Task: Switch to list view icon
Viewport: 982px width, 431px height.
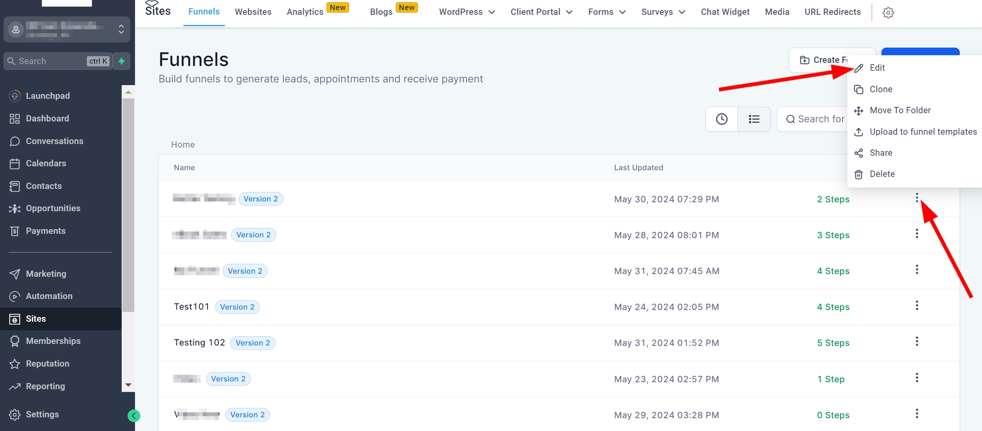Action: 754,119
